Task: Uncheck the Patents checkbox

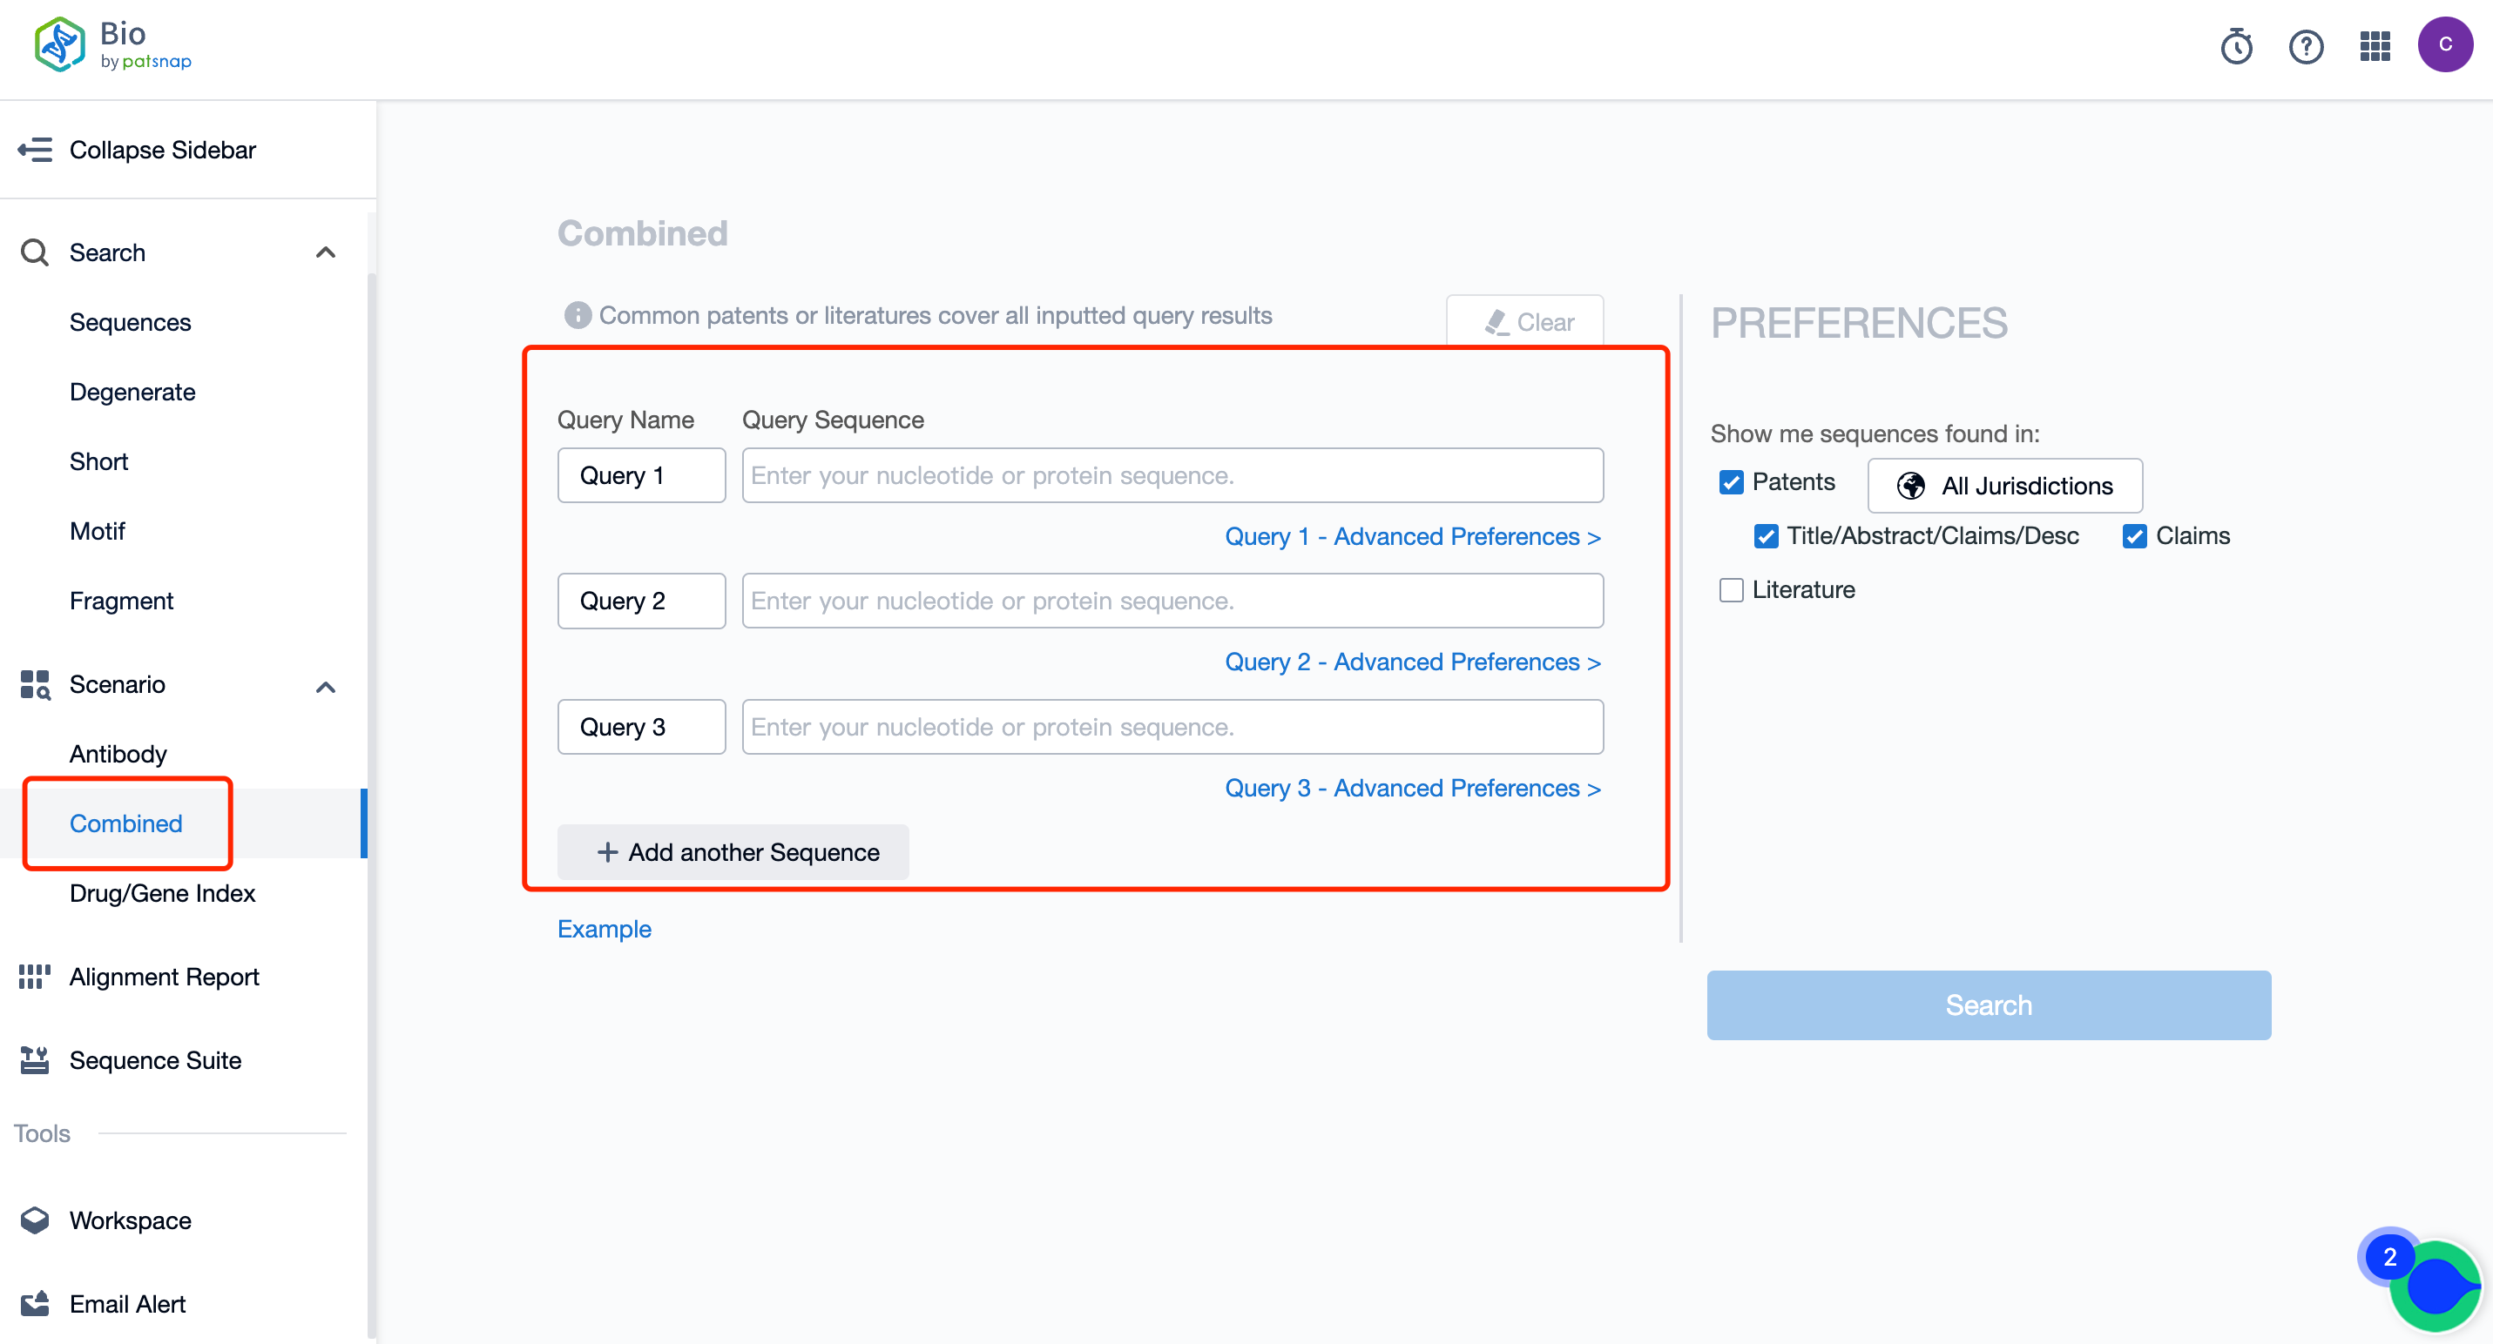Action: coord(1732,481)
